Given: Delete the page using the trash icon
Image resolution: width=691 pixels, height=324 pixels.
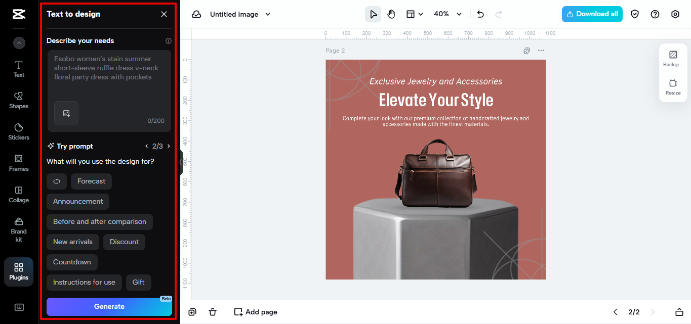Looking at the screenshot, I should click(x=213, y=312).
